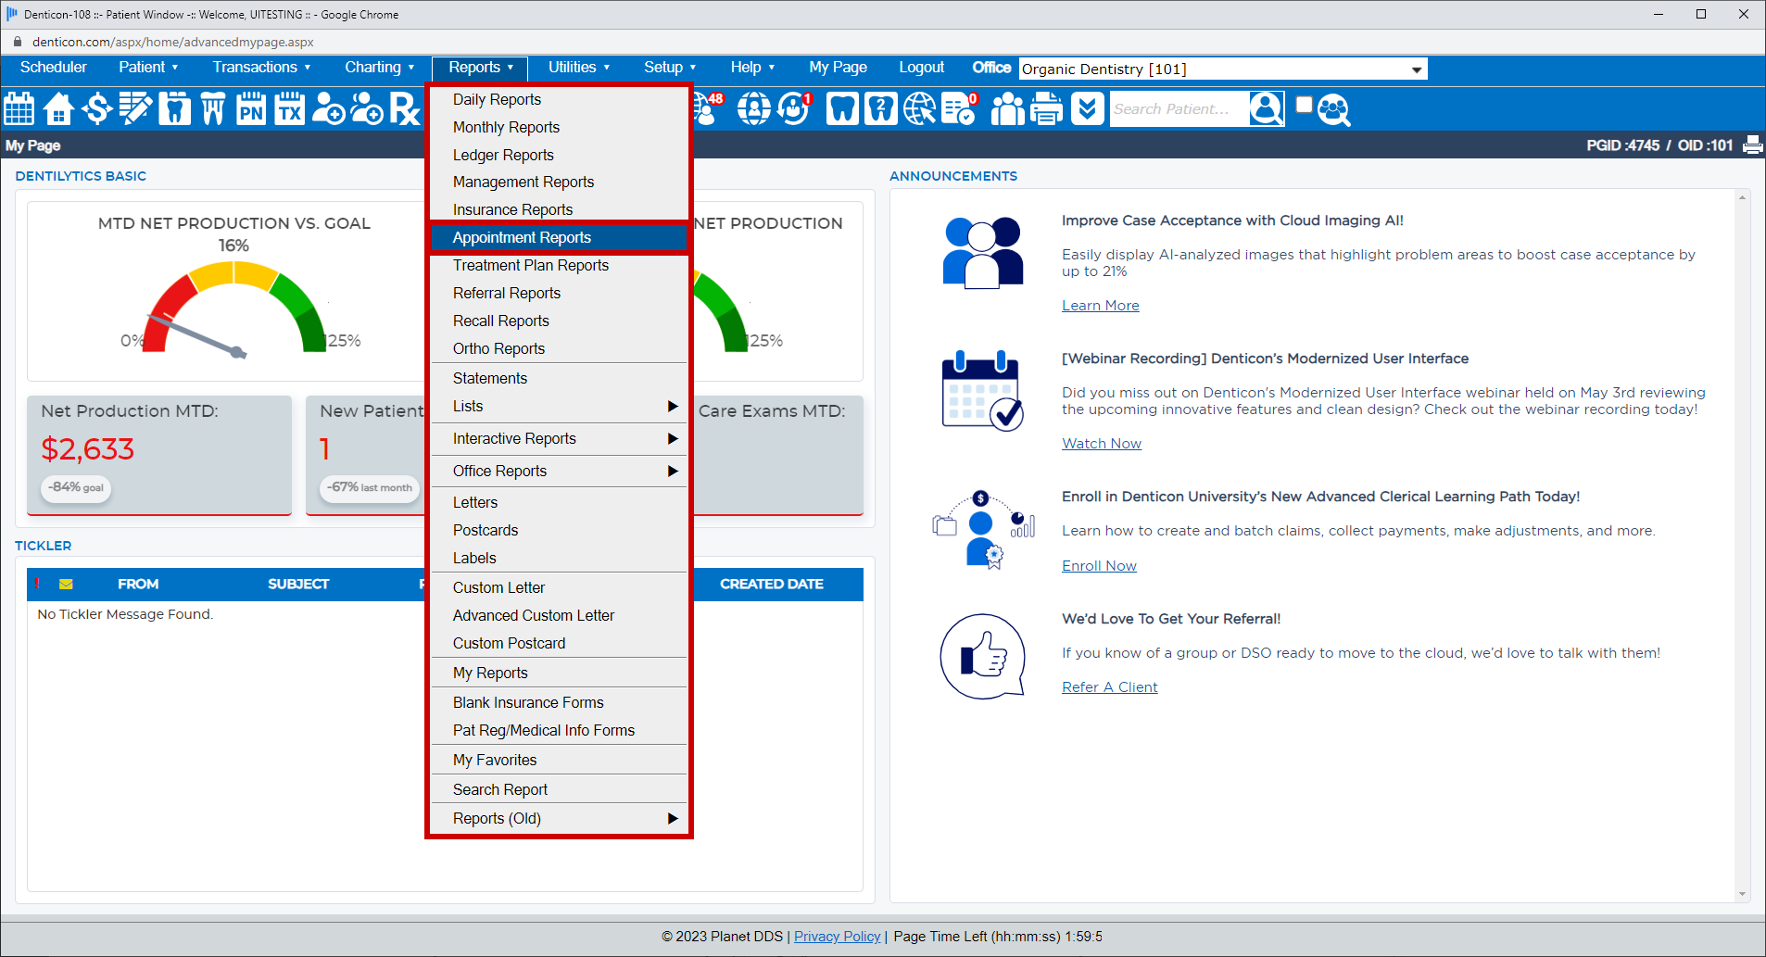This screenshot has width=1766, height=957.
Task: Open the PN progress notes icon
Action: pyautogui.click(x=251, y=108)
